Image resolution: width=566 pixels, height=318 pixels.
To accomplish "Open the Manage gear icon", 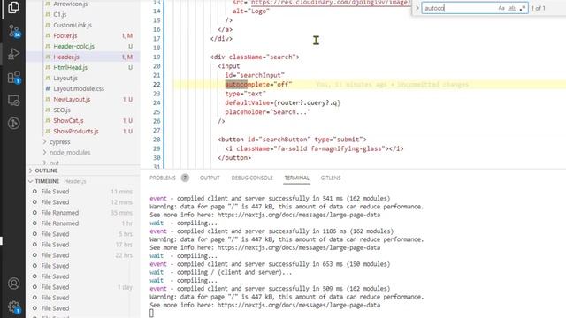I will [x=14, y=307].
